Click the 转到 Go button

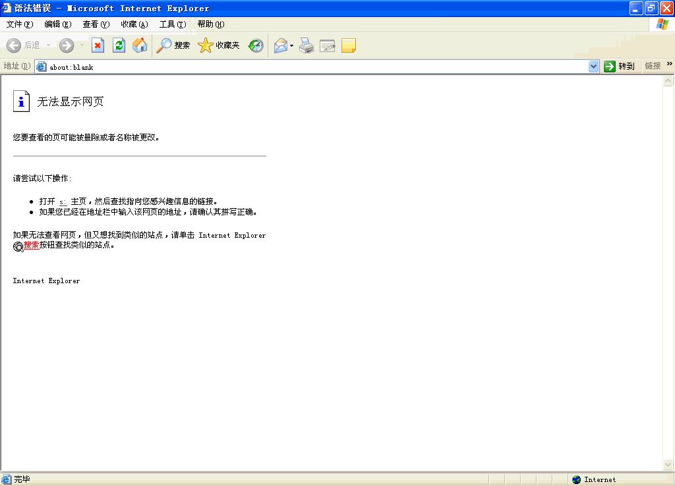click(x=619, y=67)
